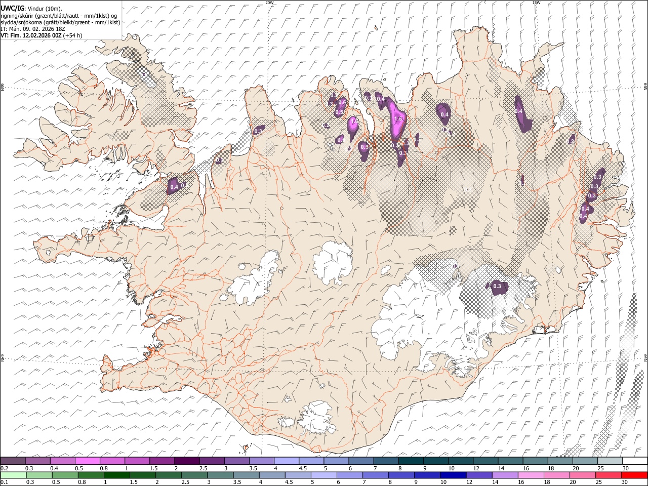Pick the light grey 25 swatch in upper legend row
The height and width of the screenshot is (486, 648).
tap(610, 461)
